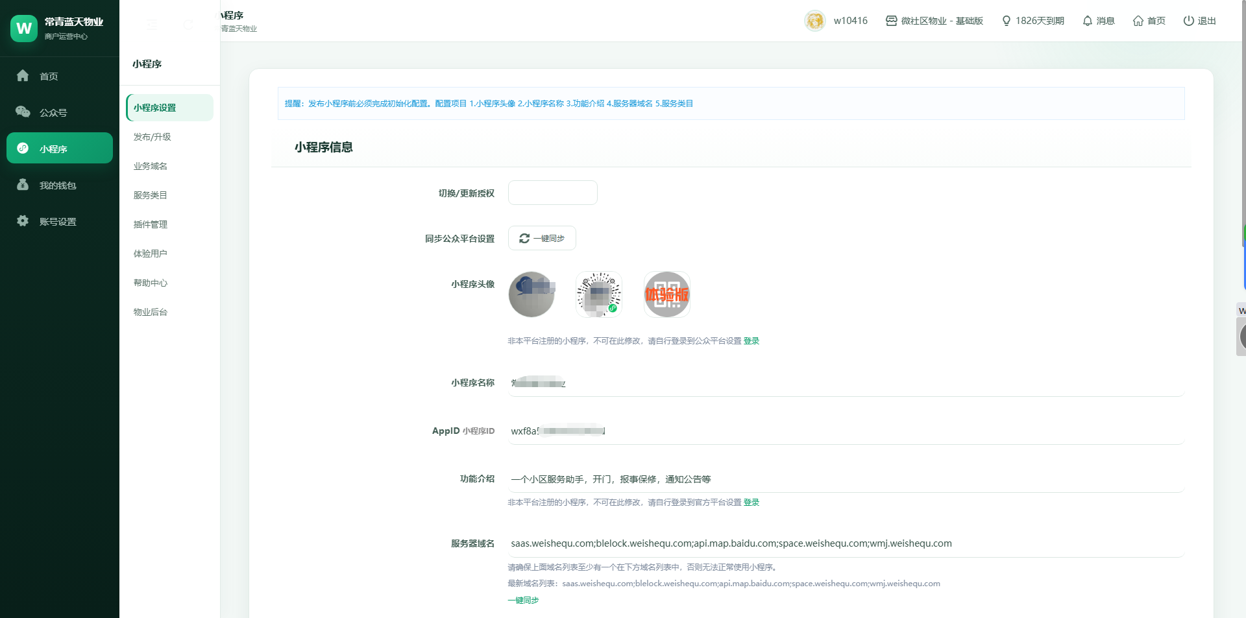Collapse the submenu with the faint menu-fold icon

[x=152, y=25]
